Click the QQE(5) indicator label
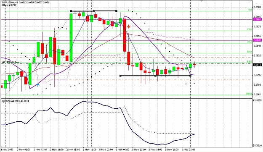This screenshot has height=152, width=263. tap(15, 101)
